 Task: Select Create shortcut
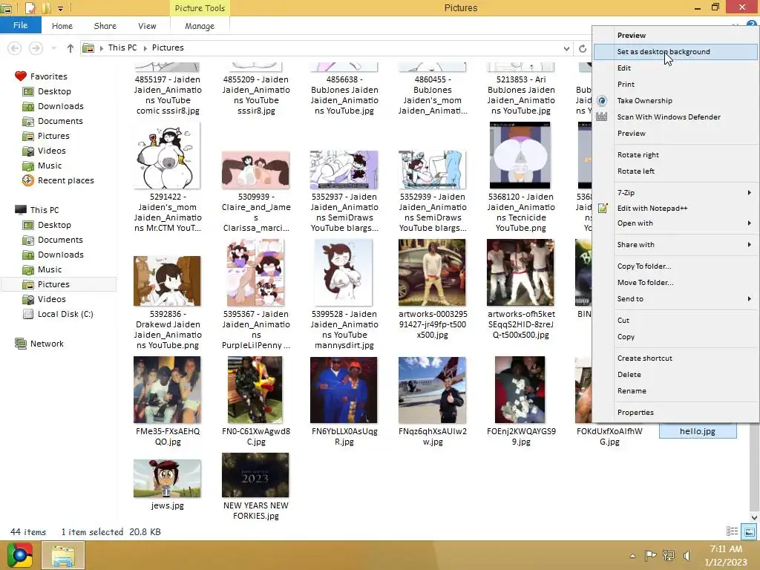[675, 358]
